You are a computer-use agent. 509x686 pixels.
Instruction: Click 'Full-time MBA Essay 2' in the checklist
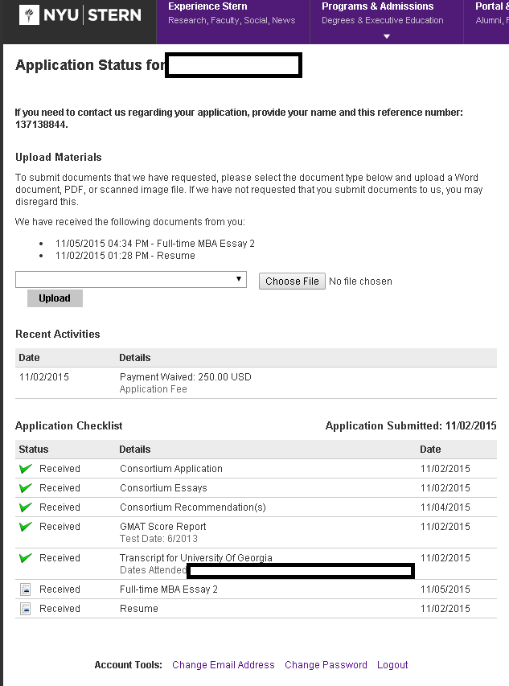click(x=169, y=589)
